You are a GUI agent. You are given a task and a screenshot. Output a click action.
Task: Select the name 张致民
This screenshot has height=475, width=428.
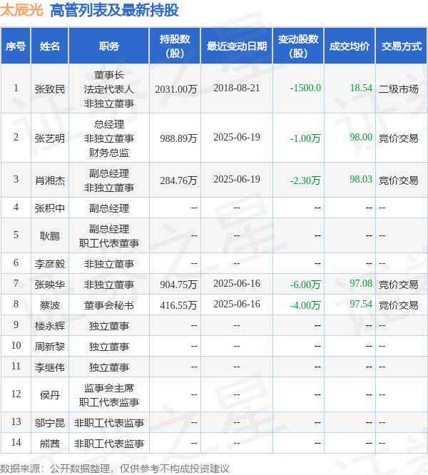point(50,89)
